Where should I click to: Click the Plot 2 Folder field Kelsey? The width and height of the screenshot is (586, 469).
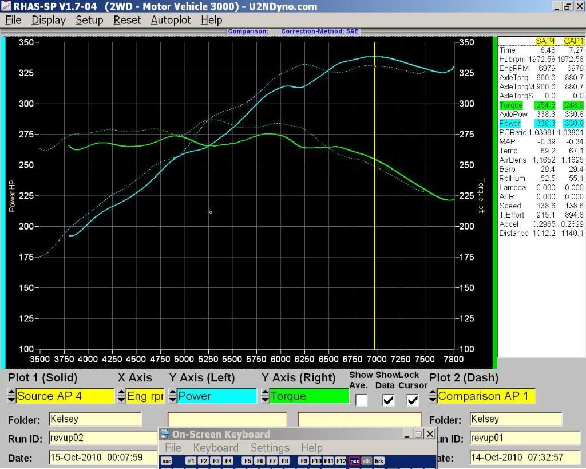[516, 419]
